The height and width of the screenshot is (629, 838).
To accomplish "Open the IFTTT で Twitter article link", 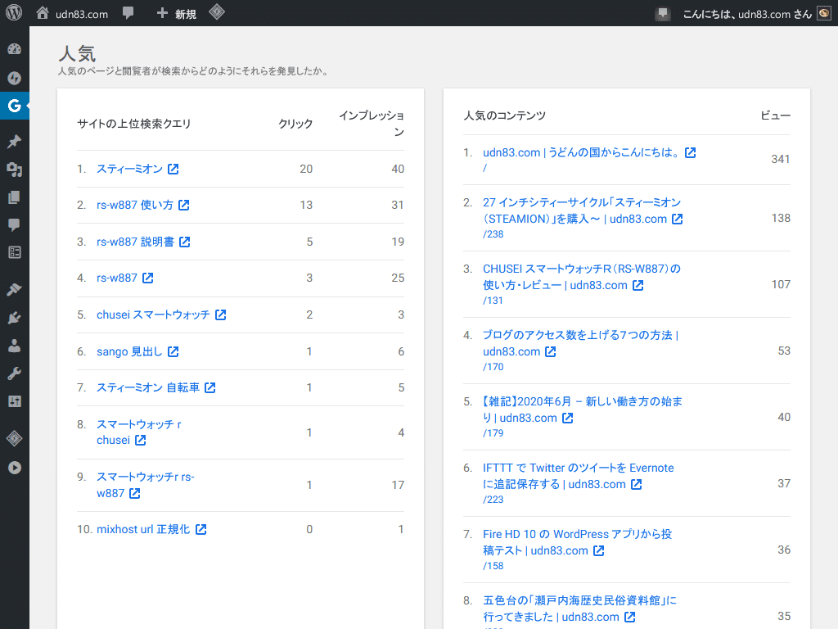I will [579, 476].
